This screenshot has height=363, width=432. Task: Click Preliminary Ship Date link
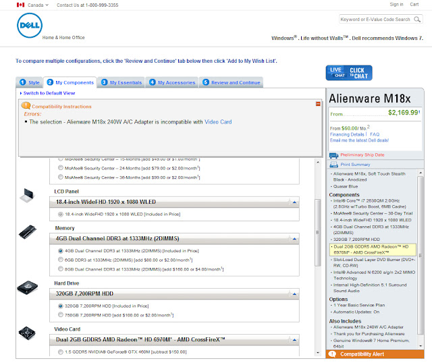(x=362, y=155)
